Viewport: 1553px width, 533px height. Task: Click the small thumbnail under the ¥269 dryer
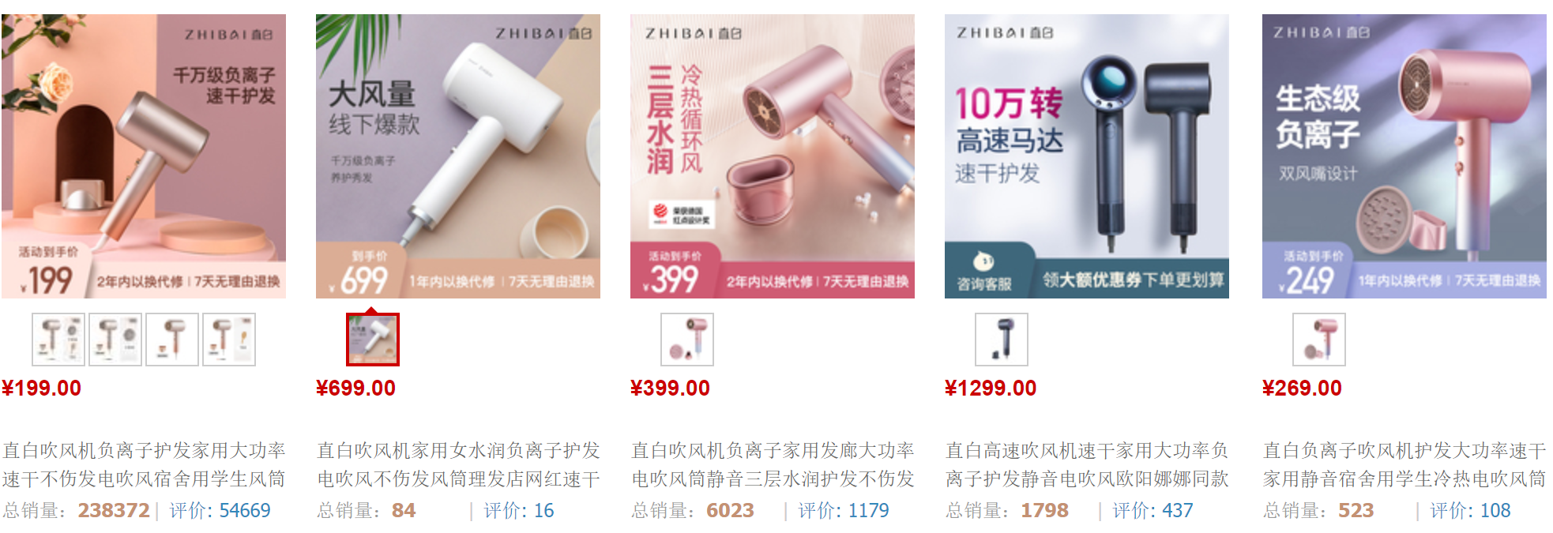[1319, 340]
